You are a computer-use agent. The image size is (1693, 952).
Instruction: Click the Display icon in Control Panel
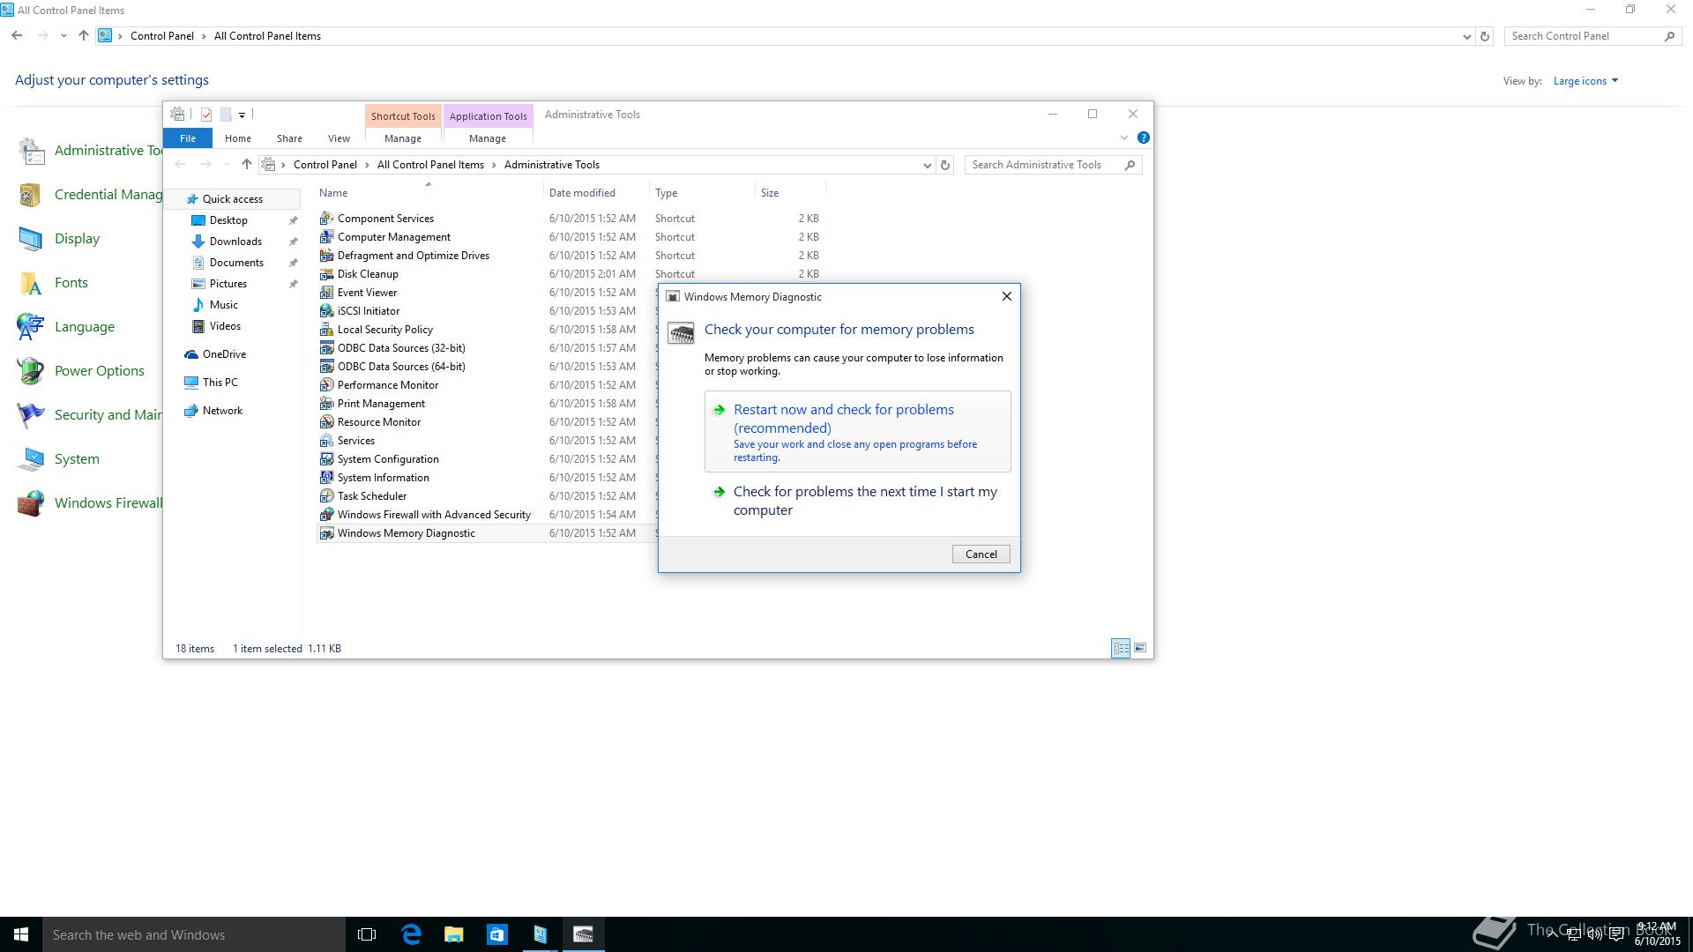31,239
